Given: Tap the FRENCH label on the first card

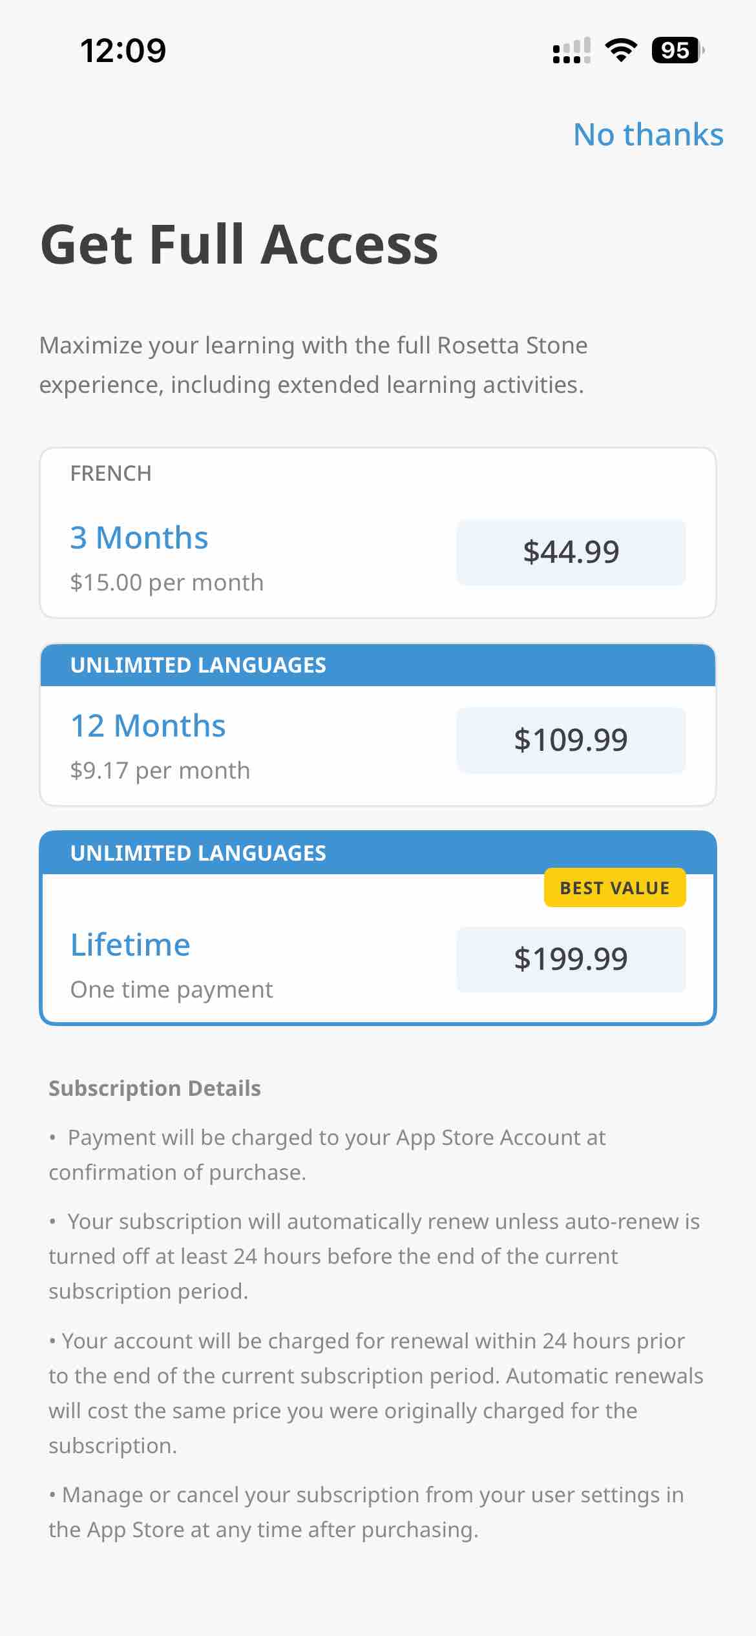Looking at the screenshot, I should click(110, 472).
